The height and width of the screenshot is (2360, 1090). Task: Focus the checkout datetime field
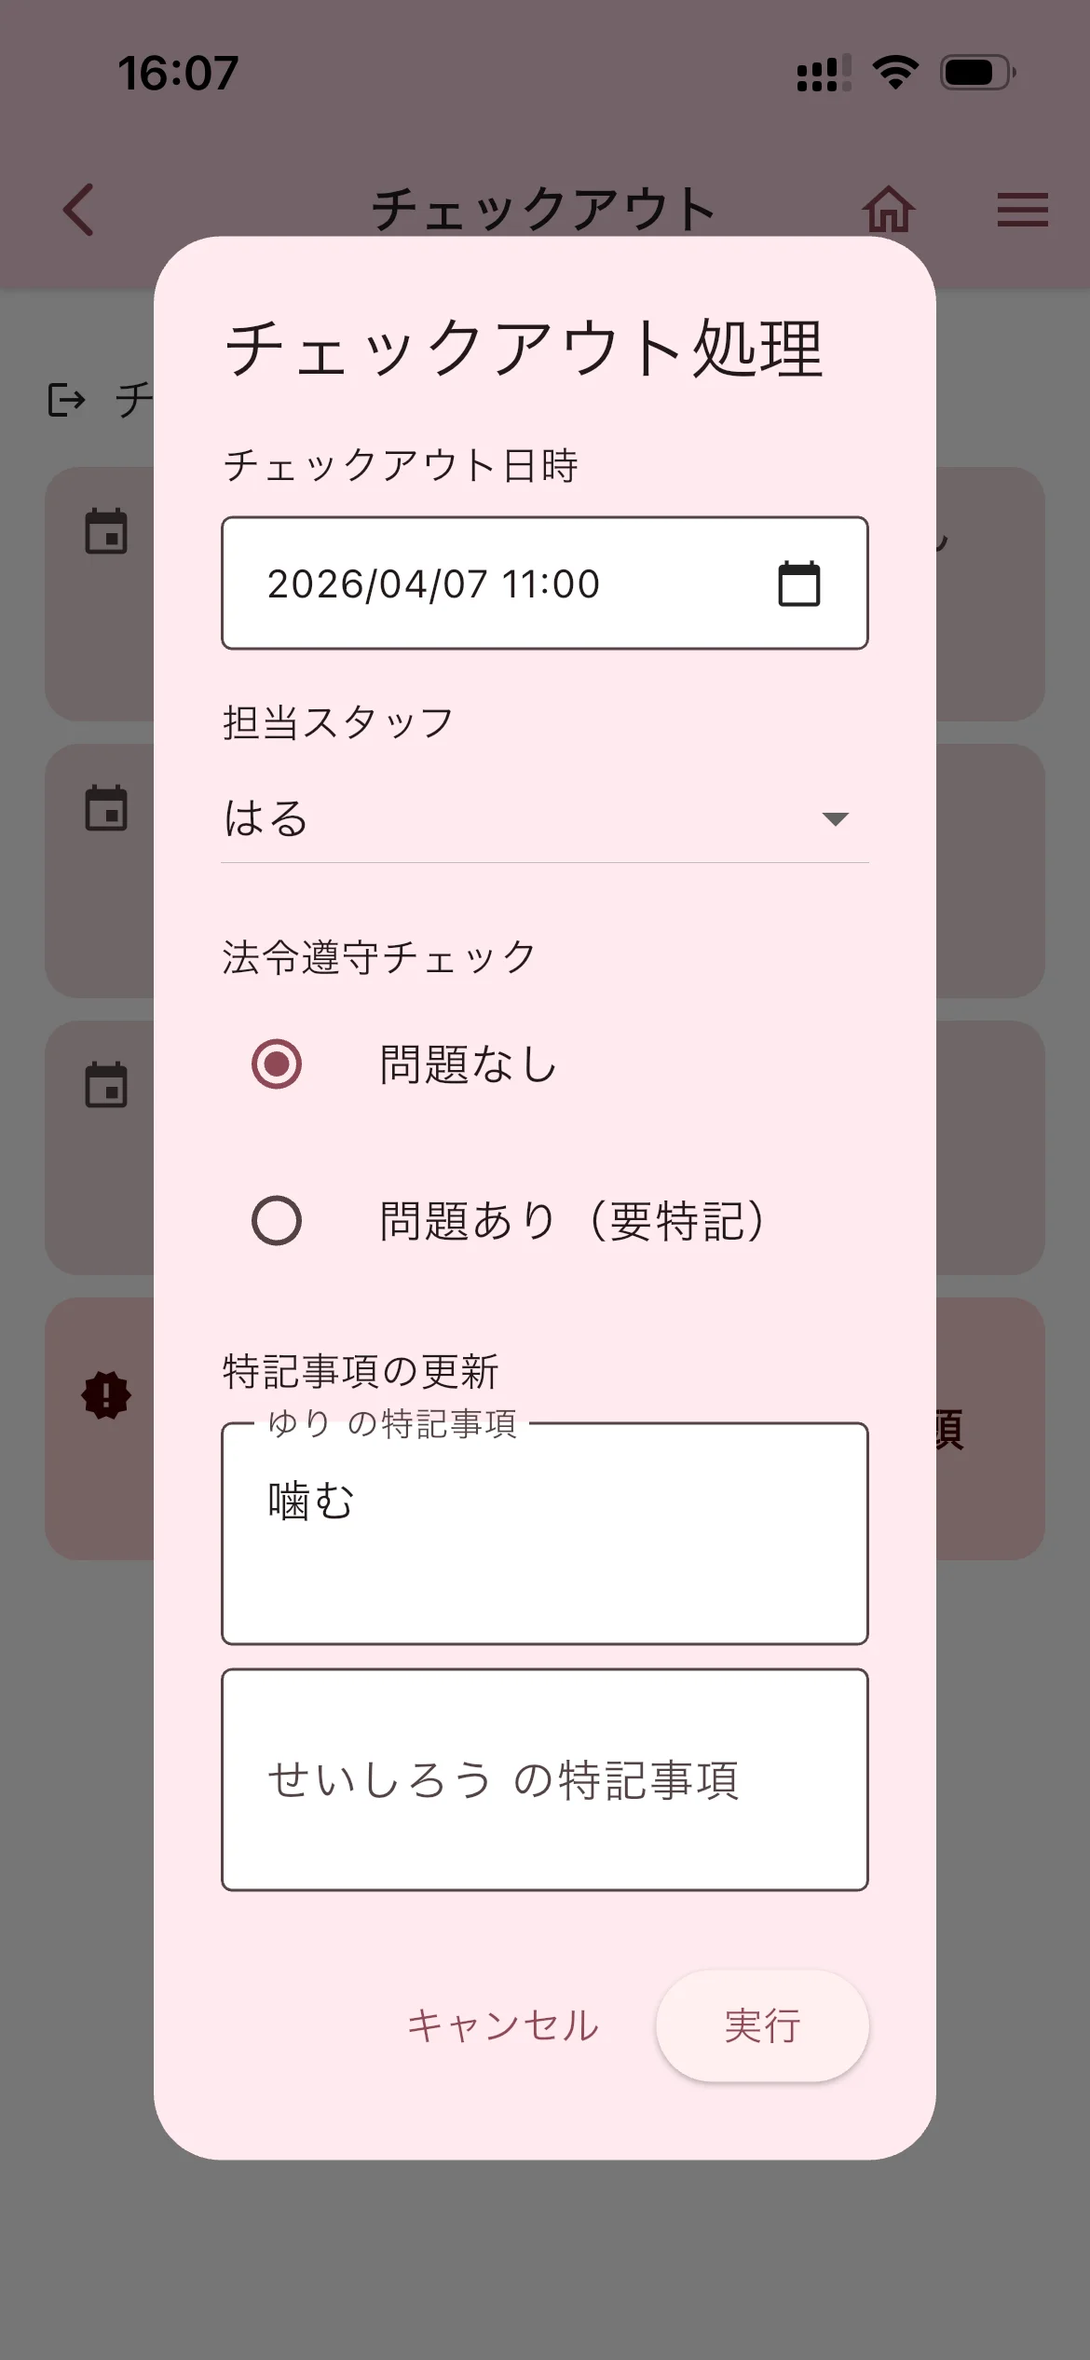click(x=503, y=583)
